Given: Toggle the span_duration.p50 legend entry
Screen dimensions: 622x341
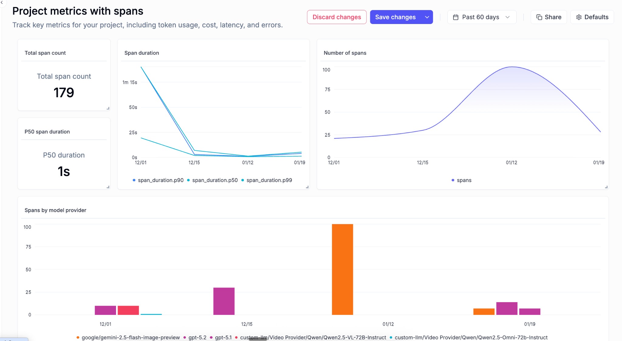Looking at the screenshot, I should pyautogui.click(x=215, y=180).
